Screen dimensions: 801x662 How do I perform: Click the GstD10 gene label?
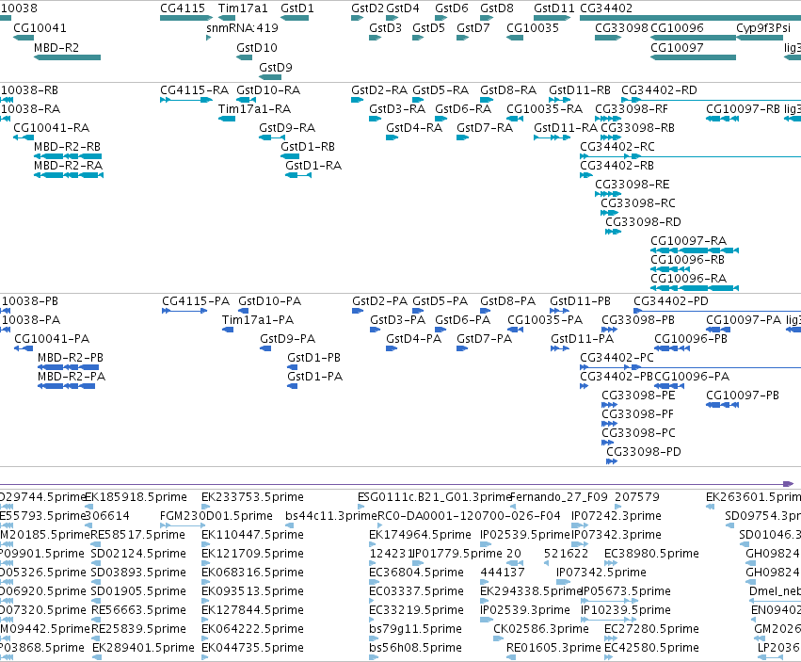click(256, 47)
